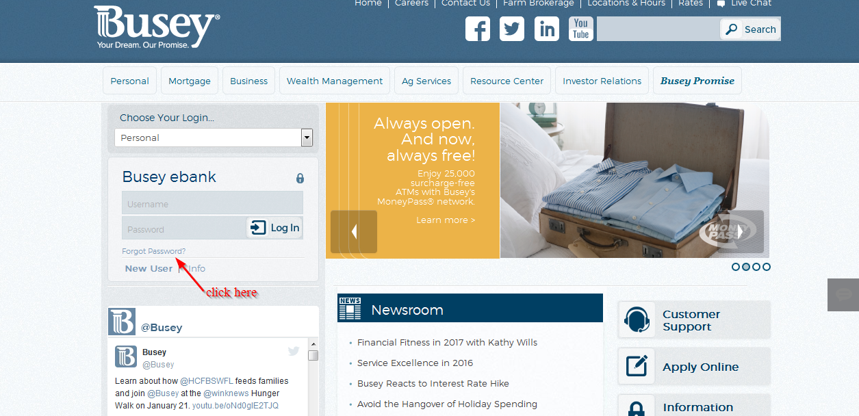Show previous banner slide
This screenshot has width=859, height=416.
pyautogui.click(x=354, y=232)
